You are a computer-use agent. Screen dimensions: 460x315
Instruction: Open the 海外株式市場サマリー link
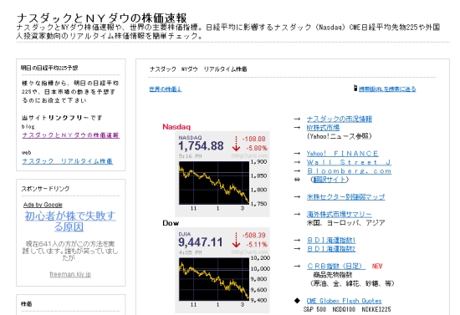point(339,214)
